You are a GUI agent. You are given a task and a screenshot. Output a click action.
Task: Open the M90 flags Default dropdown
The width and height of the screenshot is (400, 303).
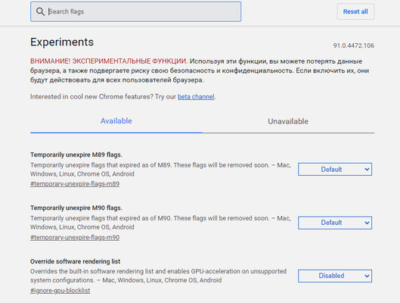coord(335,223)
